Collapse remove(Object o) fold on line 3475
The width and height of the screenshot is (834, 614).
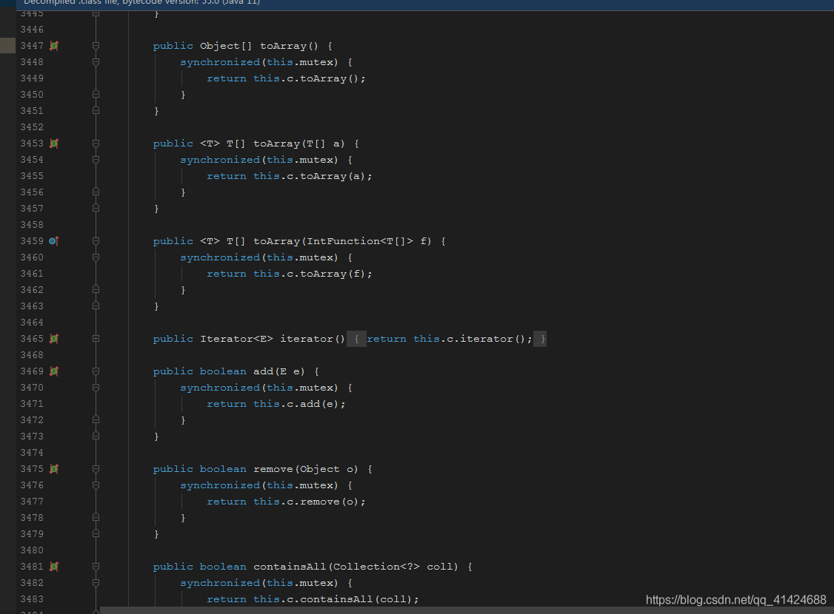click(96, 469)
